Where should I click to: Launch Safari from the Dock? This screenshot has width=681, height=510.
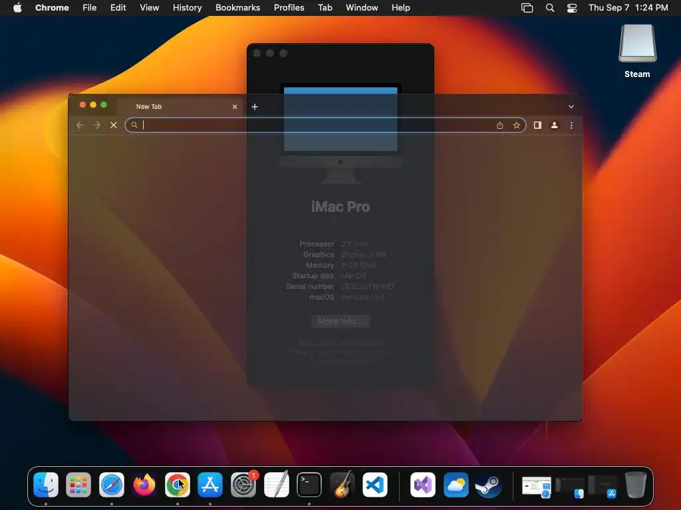click(112, 484)
